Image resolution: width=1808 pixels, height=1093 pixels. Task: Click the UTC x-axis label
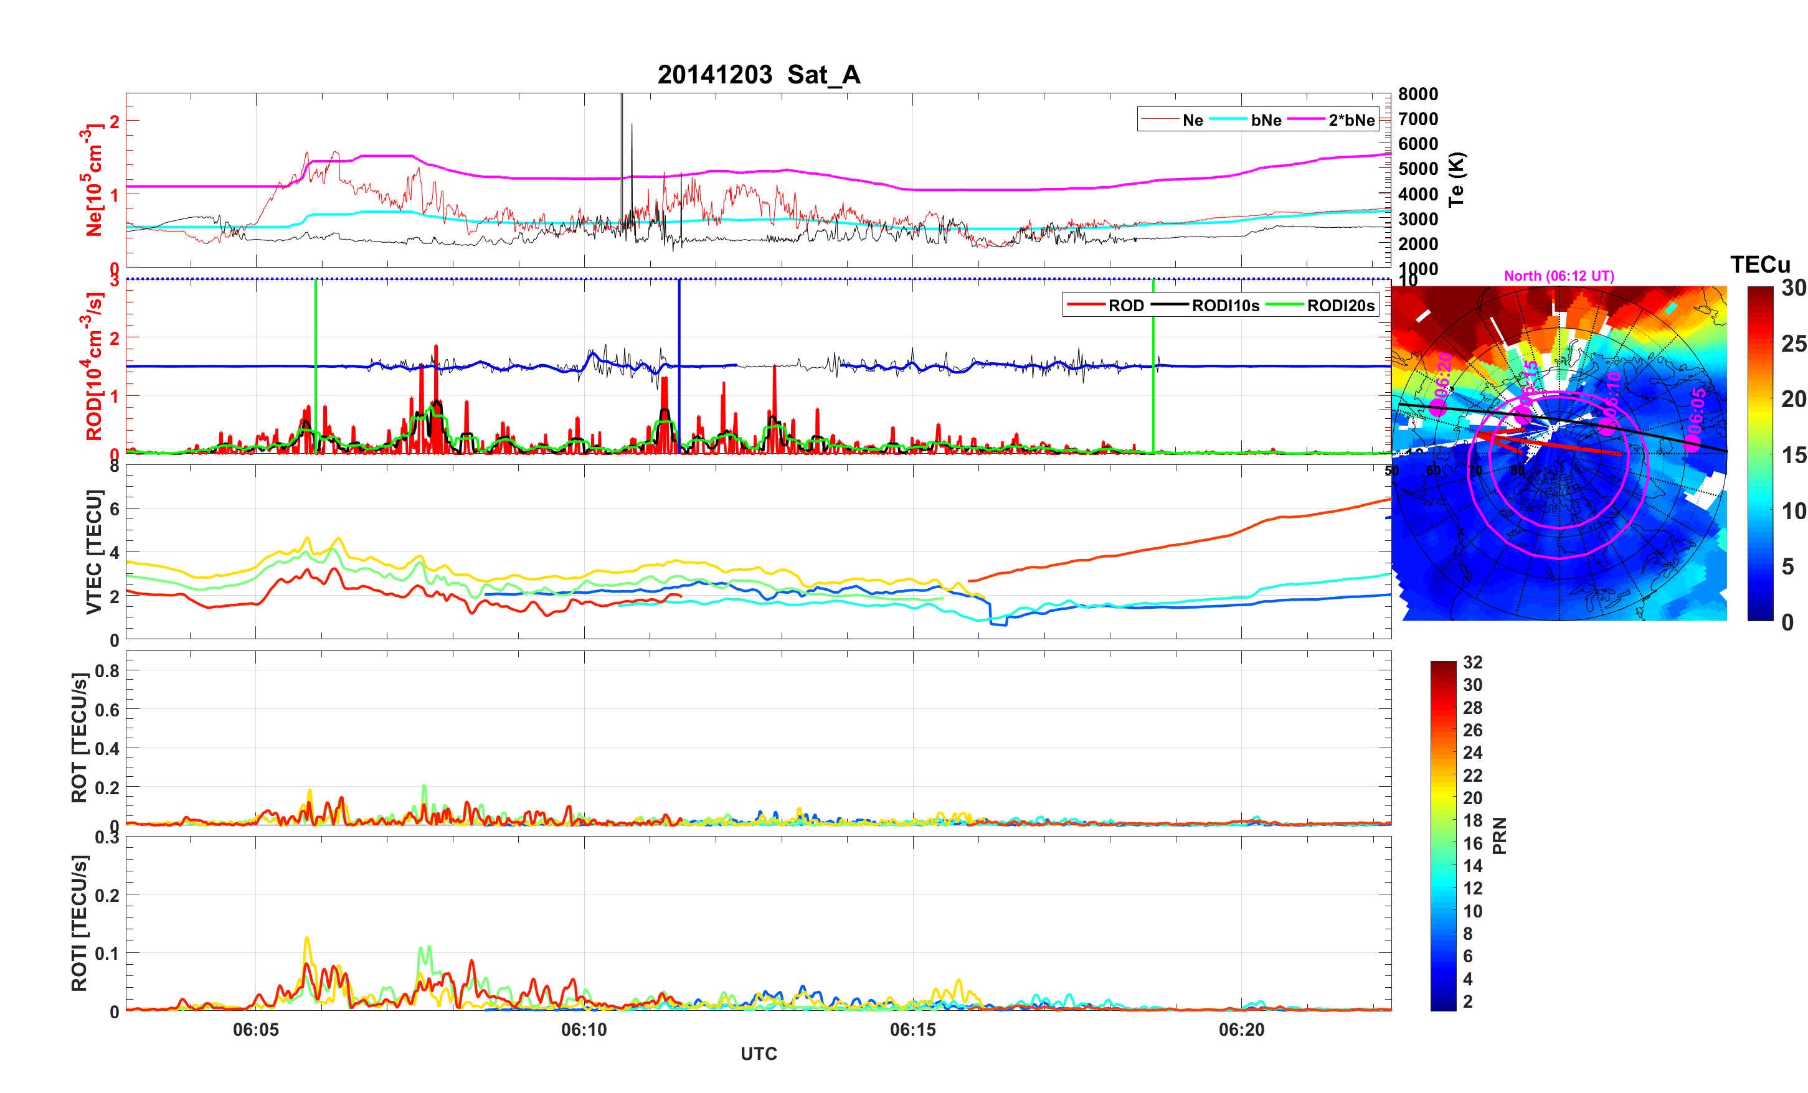point(758,1054)
